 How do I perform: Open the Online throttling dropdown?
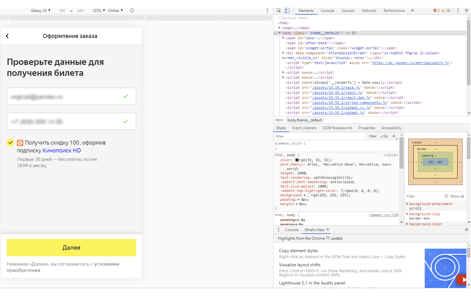pos(115,10)
